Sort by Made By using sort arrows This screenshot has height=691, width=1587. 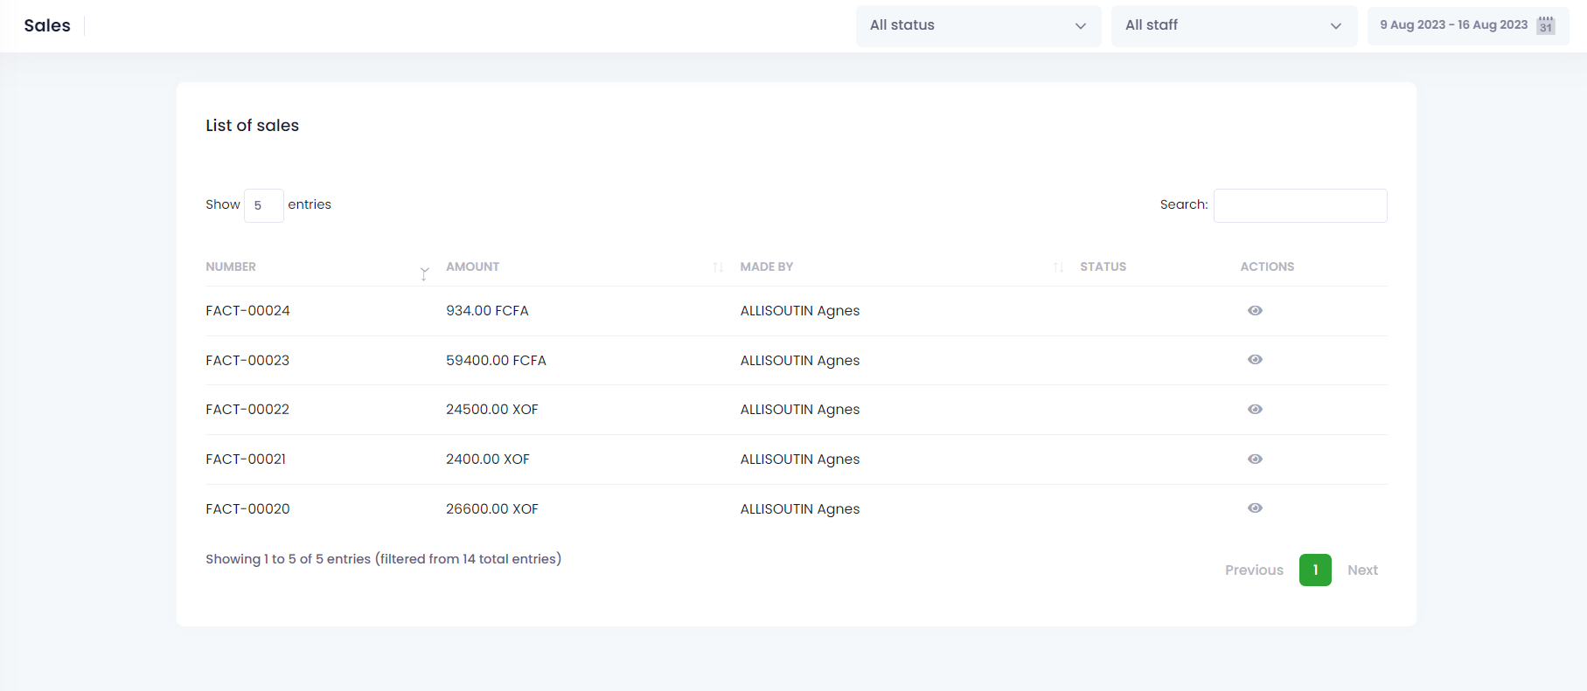1058,267
